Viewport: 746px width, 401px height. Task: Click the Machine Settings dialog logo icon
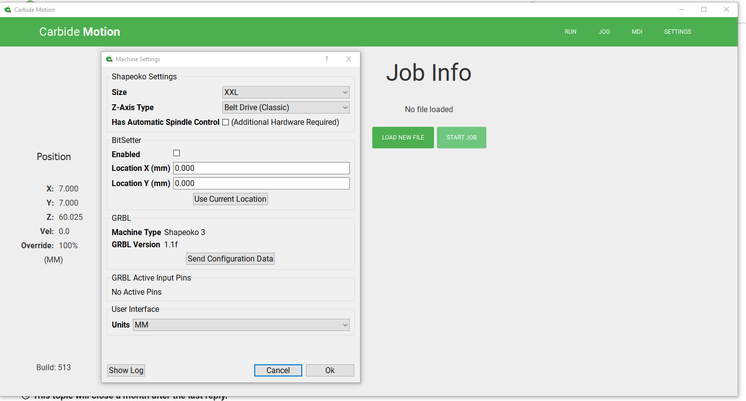pos(109,59)
